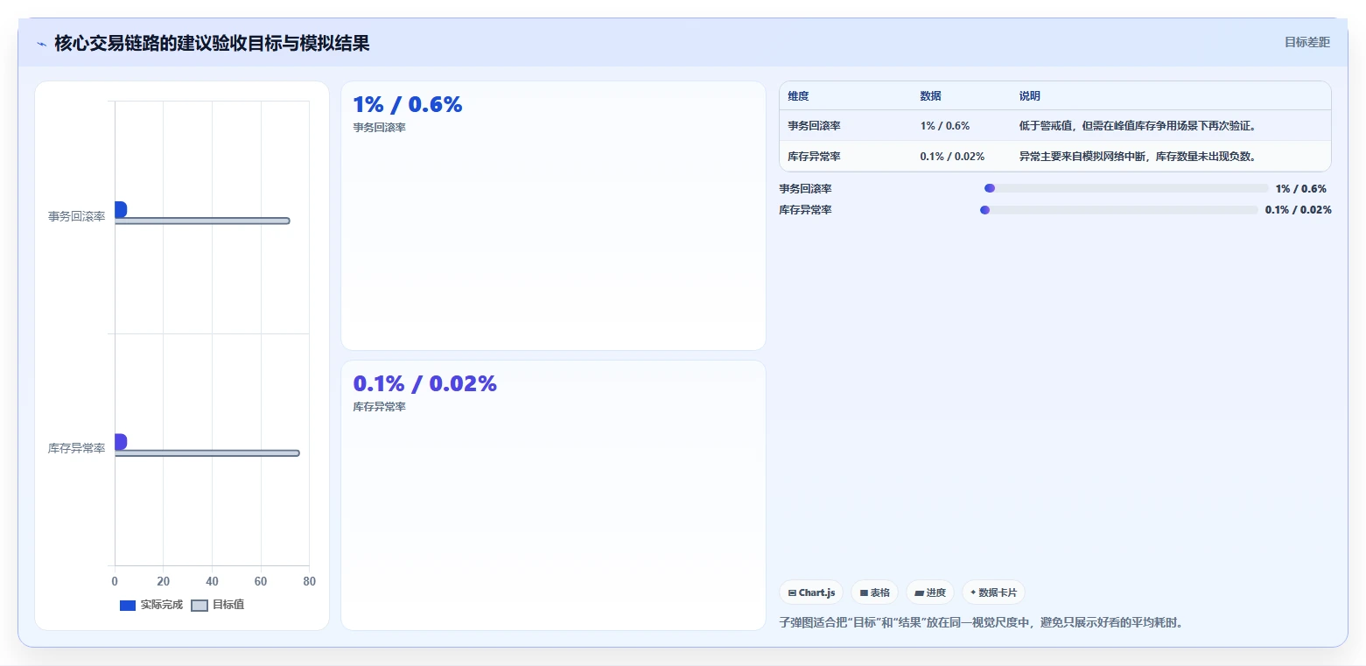Click the 事务回滚率 chart axis label

pyautogui.click(x=77, y=216)
